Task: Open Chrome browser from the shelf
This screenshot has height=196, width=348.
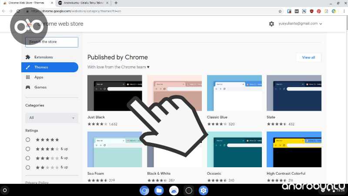Action: (144, 190)
